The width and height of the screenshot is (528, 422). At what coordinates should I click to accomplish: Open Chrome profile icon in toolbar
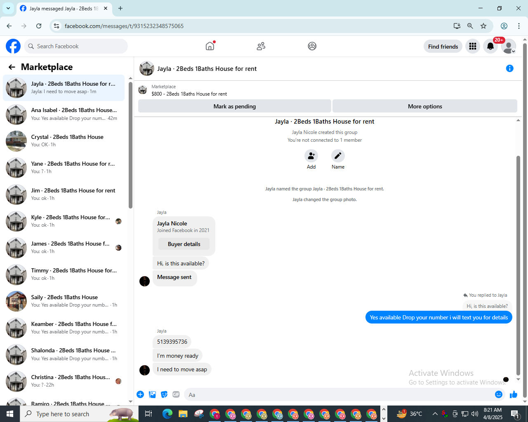click(x=504, y=26)
